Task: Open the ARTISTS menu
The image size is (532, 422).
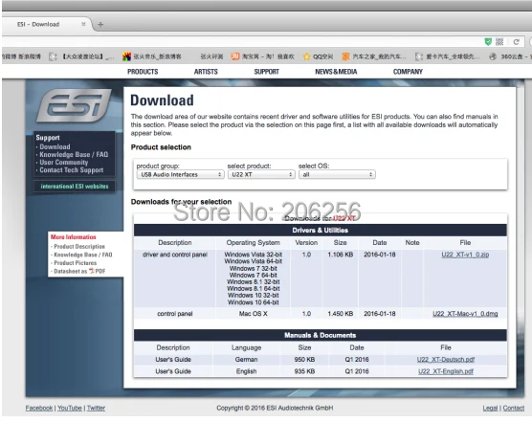Action: click(x=206, y=72)
